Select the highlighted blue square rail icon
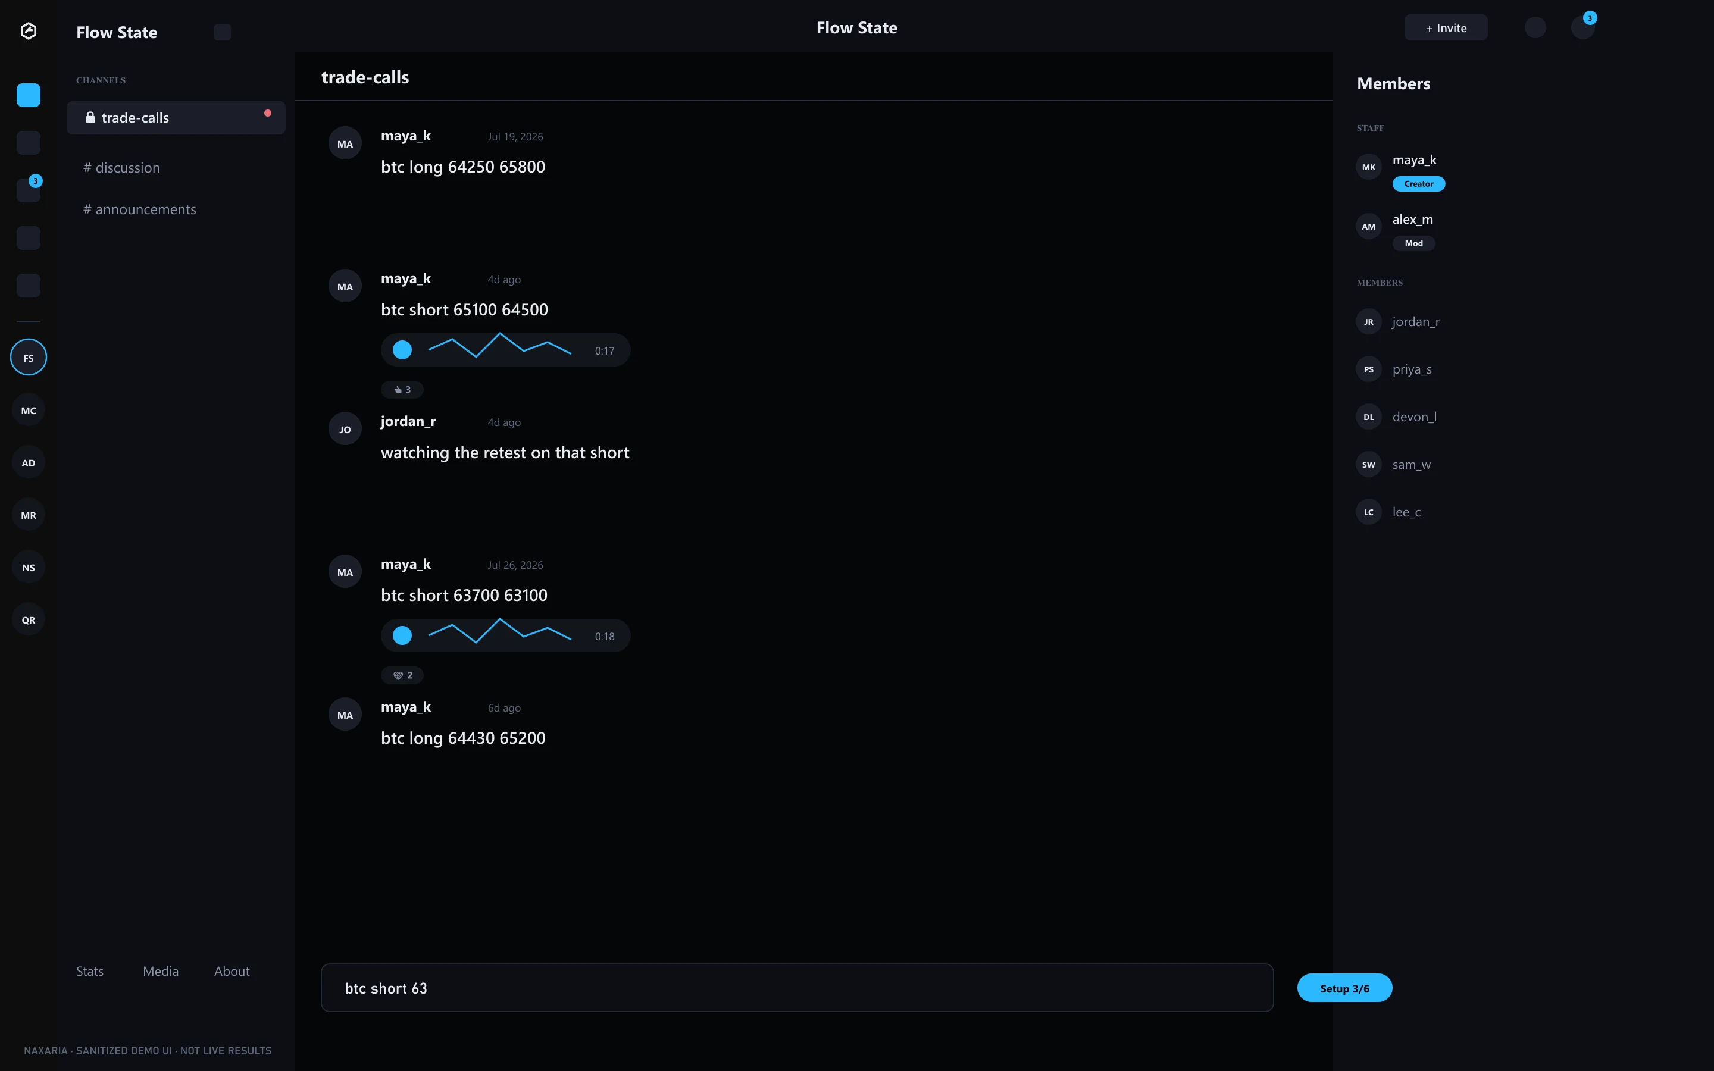 pyautogui.click(x=29, y=95)
